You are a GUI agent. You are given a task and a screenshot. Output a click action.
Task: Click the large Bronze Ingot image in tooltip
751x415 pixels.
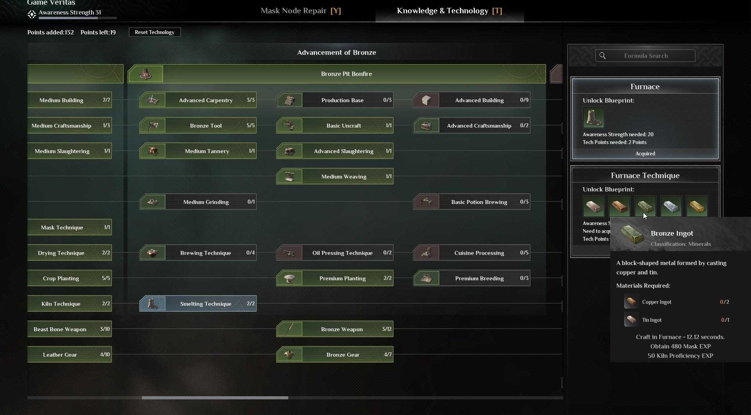(632, 235)
